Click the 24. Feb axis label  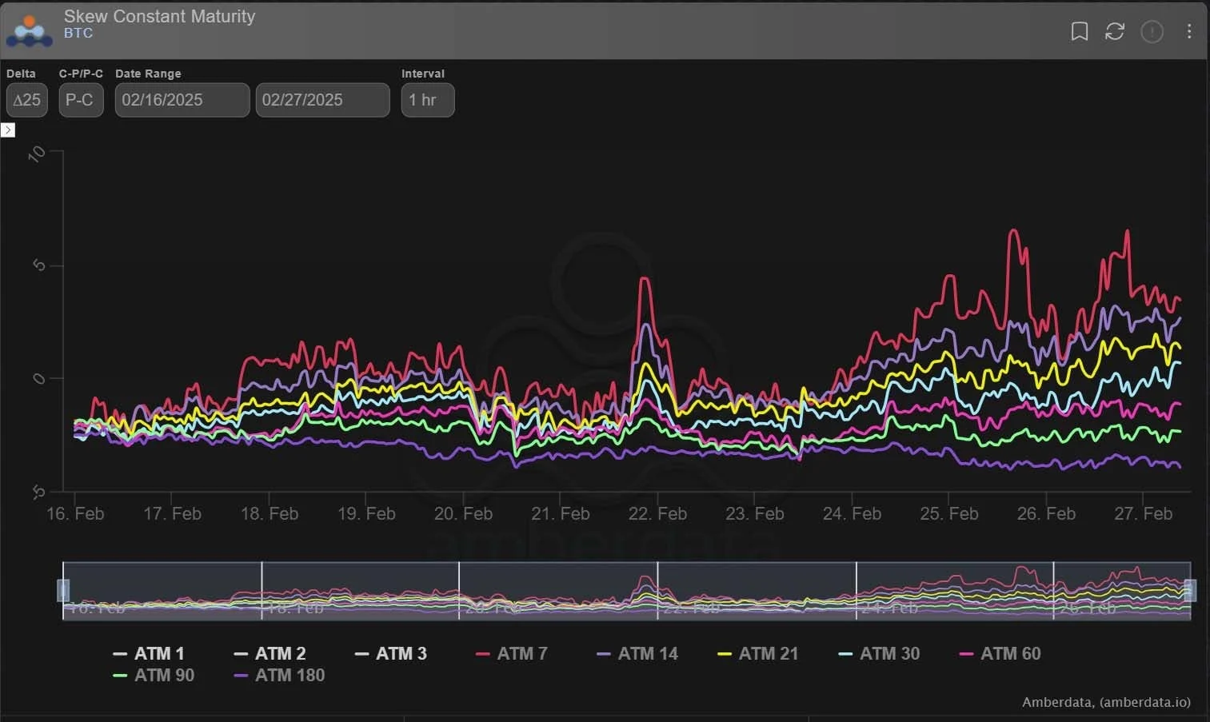point(852,513)
